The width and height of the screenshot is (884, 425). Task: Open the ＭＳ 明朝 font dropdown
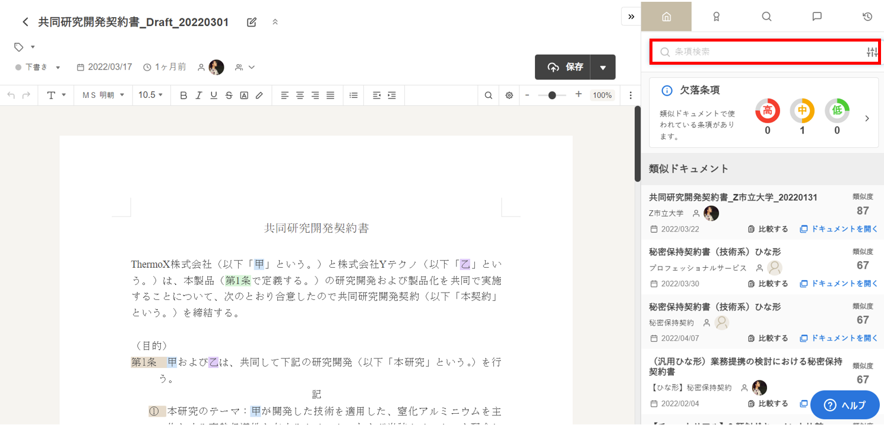103,95
